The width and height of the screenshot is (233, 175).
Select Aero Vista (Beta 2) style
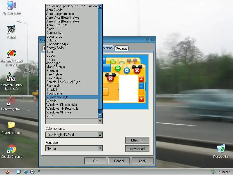(x=72, y=21)
